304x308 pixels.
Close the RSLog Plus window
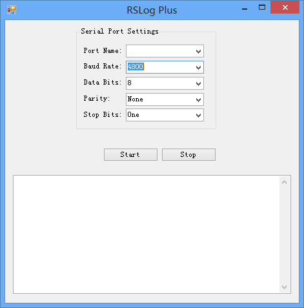(x=285, y=8)
